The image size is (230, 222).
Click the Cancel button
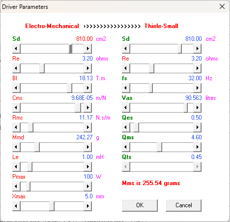point(184,205)
